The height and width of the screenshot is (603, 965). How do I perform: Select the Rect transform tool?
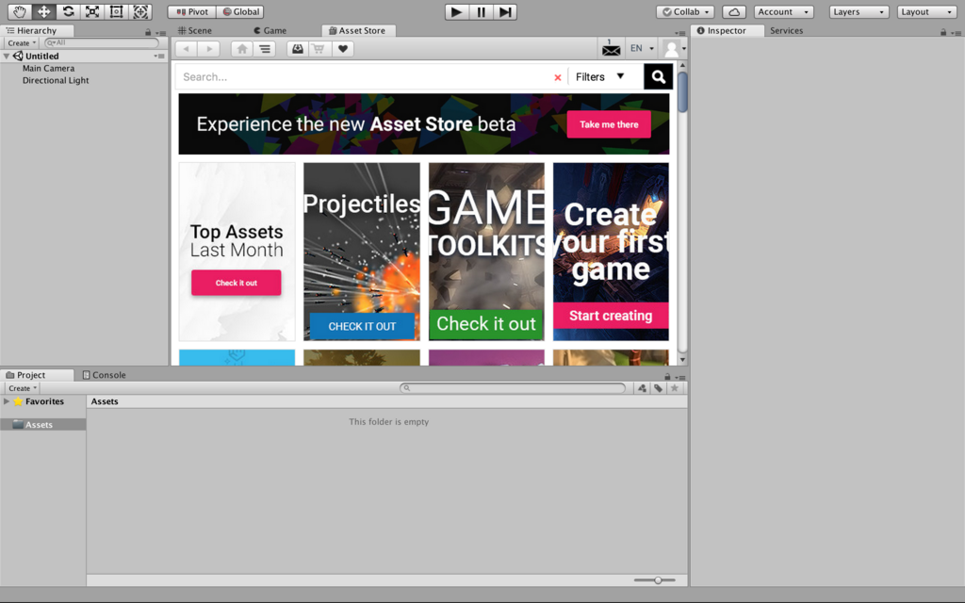pos(116,11)
